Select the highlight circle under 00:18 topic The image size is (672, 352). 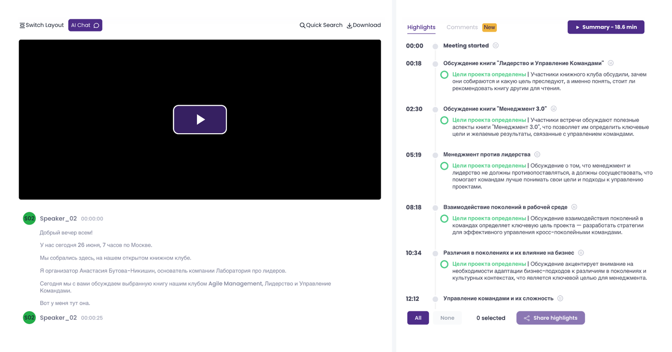point(444,75)
